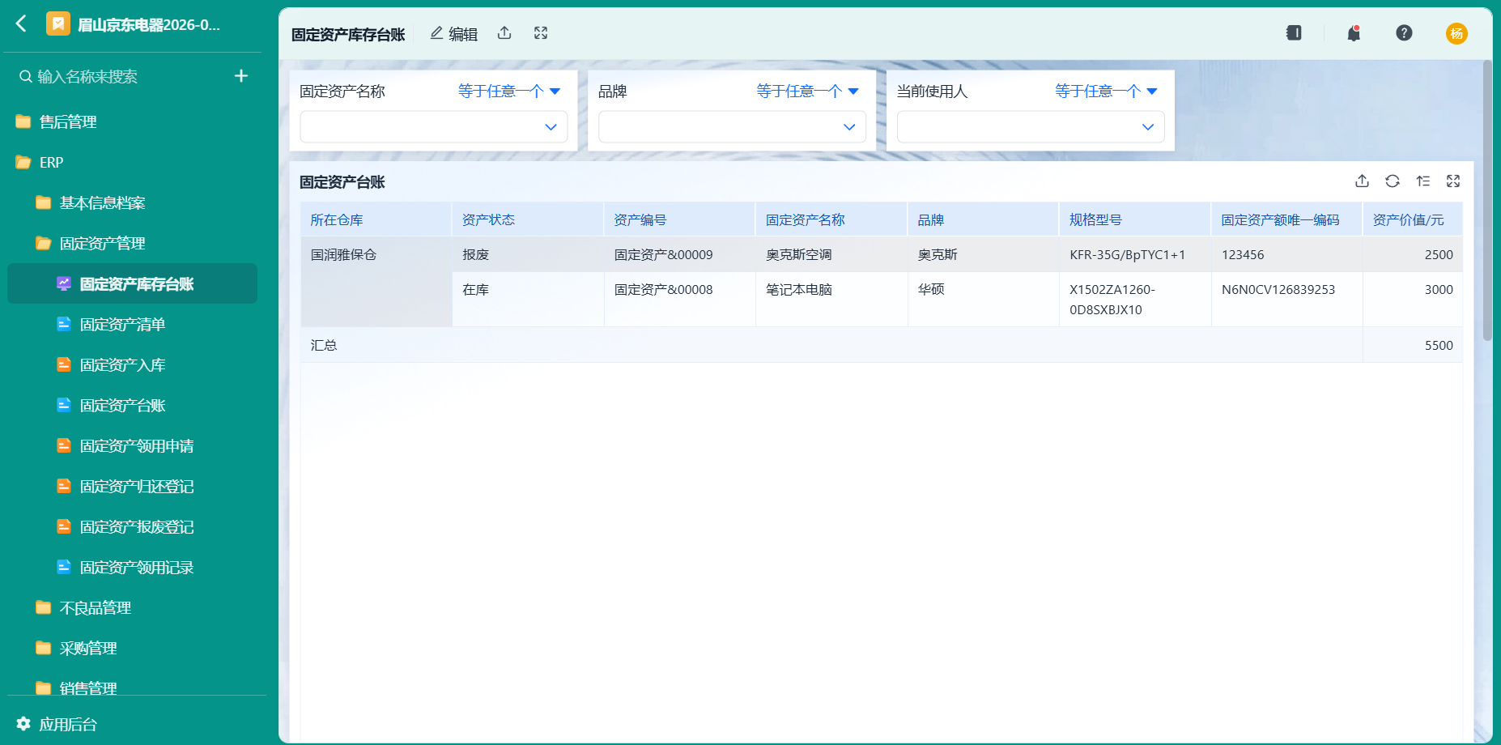Click the sort icon of 固定资产台账 table

coord(1422,181)
